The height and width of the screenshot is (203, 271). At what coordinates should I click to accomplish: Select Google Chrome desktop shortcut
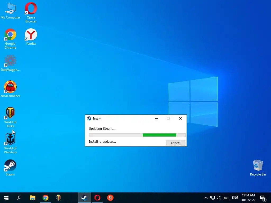pyautogui.click(x=10, y=39)
